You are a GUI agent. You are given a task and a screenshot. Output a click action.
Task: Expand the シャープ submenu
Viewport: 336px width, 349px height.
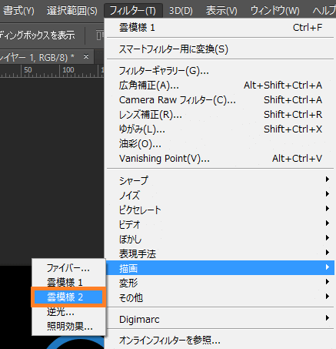221,180
